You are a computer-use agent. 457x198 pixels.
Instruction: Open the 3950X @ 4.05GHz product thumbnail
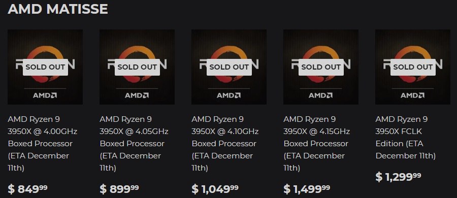[137, 67]
